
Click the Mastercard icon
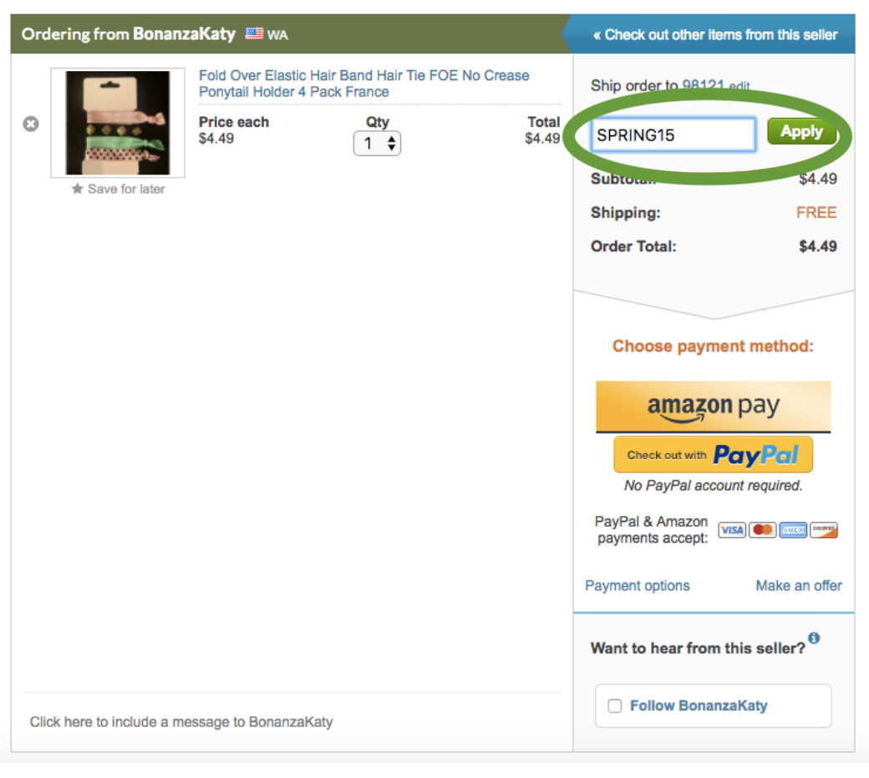point(763,530)
